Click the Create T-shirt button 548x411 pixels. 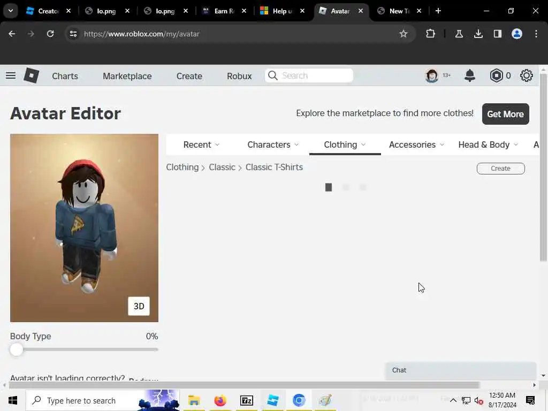tap(500, 169)
